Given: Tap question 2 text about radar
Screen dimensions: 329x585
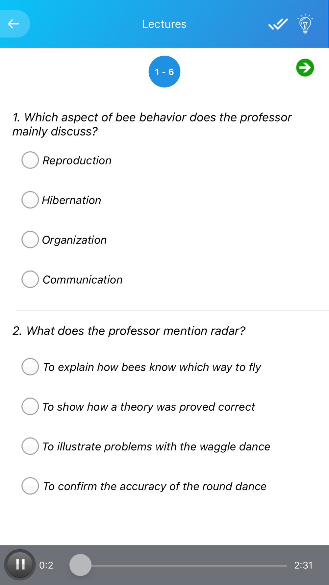Looking at the screenshot, I should pos(129,331).
